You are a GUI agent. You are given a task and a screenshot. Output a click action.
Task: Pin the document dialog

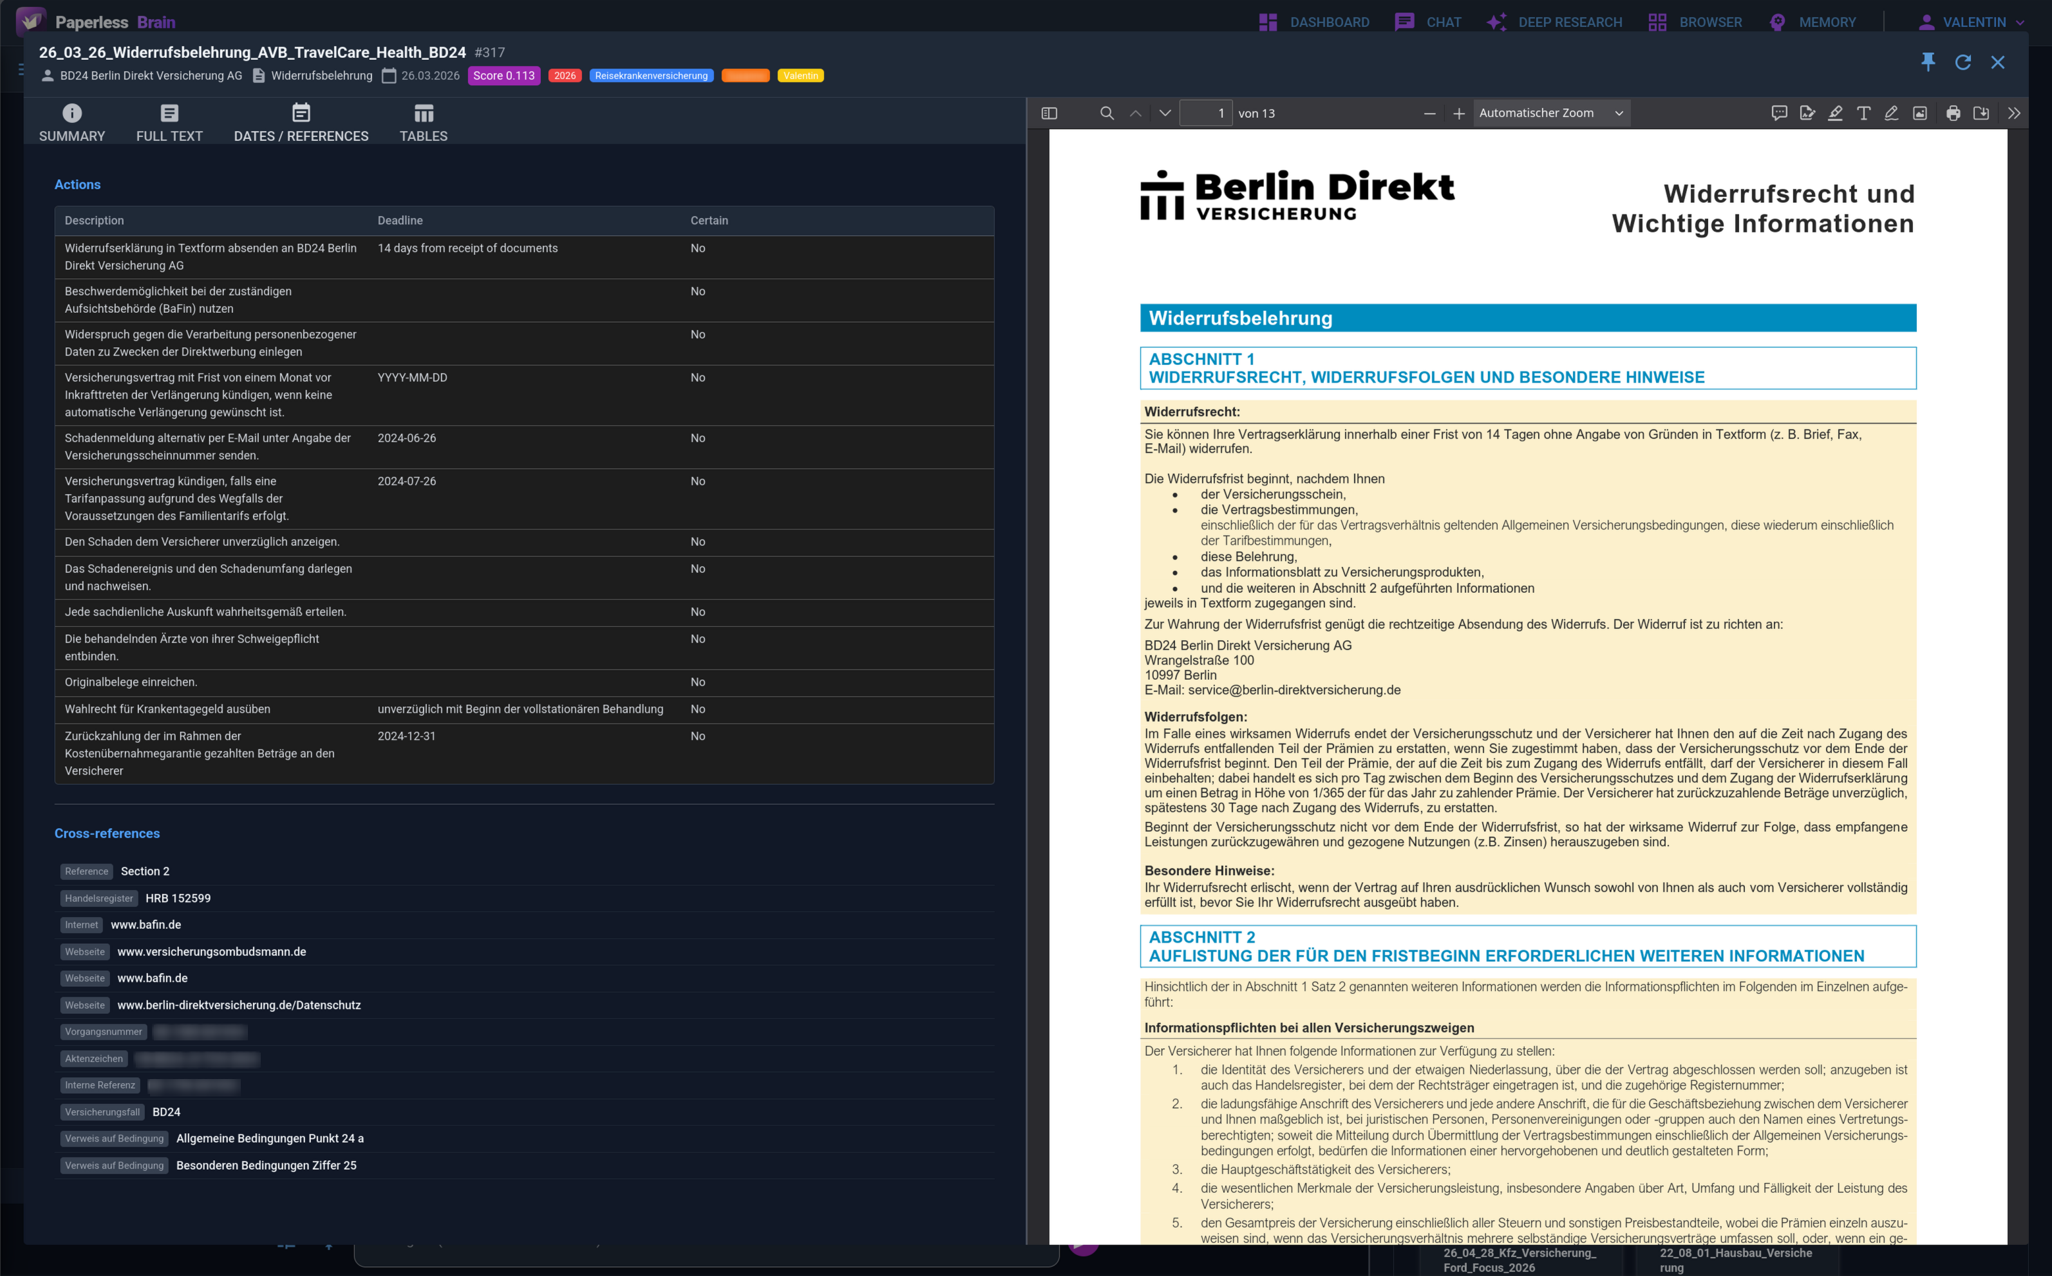(x=1928, y=62)
